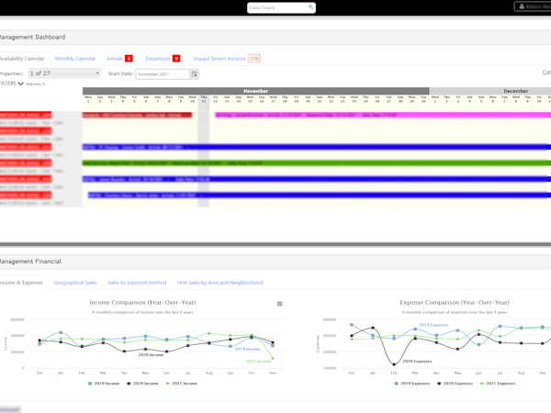Image resolution: width=551 pixels, height=413 pixels.
Task: Click the user account button in header
Action: pos(533,6)
